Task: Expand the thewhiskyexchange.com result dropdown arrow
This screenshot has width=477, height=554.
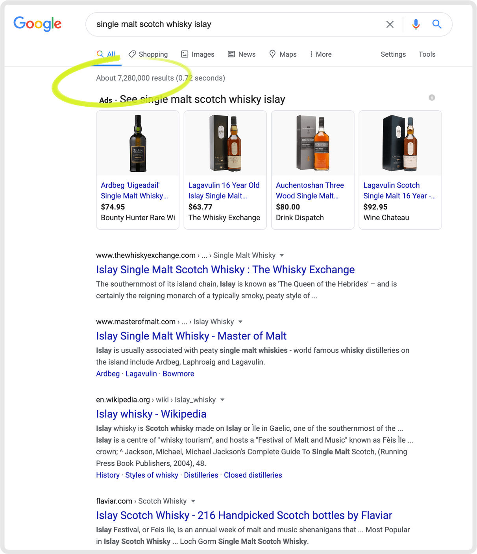Action: 282,256
